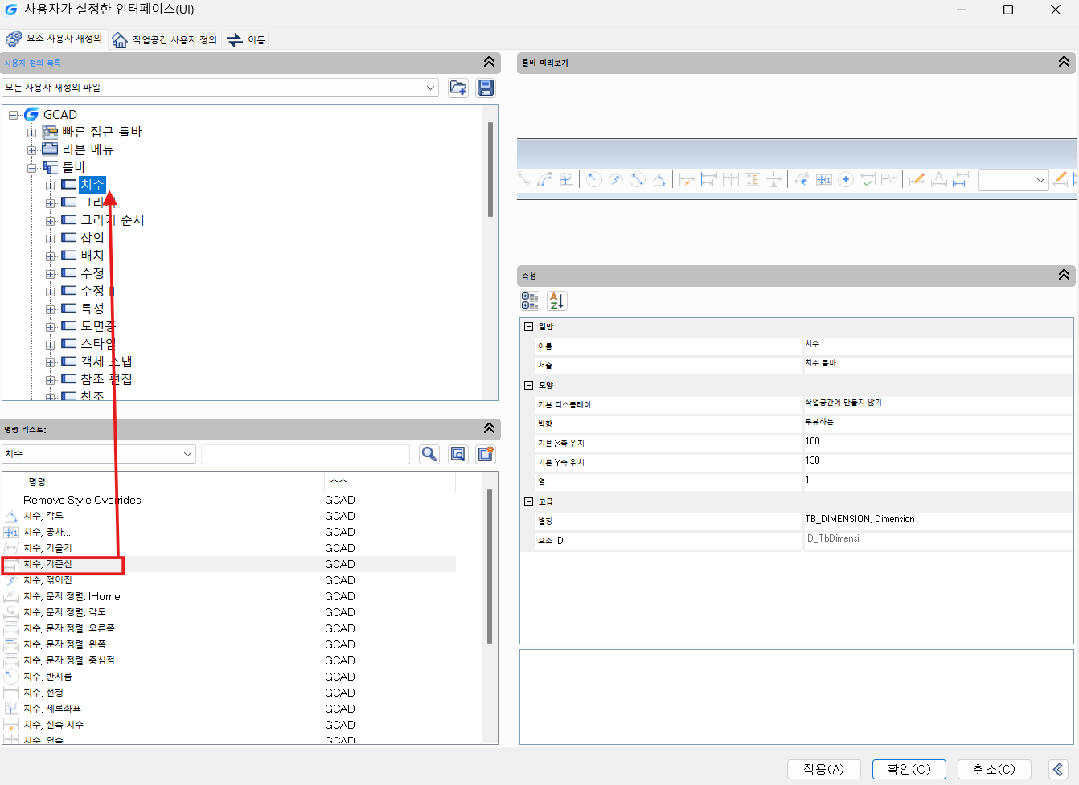This screenshot has width=1079, height=785.
Task: Click the tolerance frame icon in preview
Action: (824, 179)
